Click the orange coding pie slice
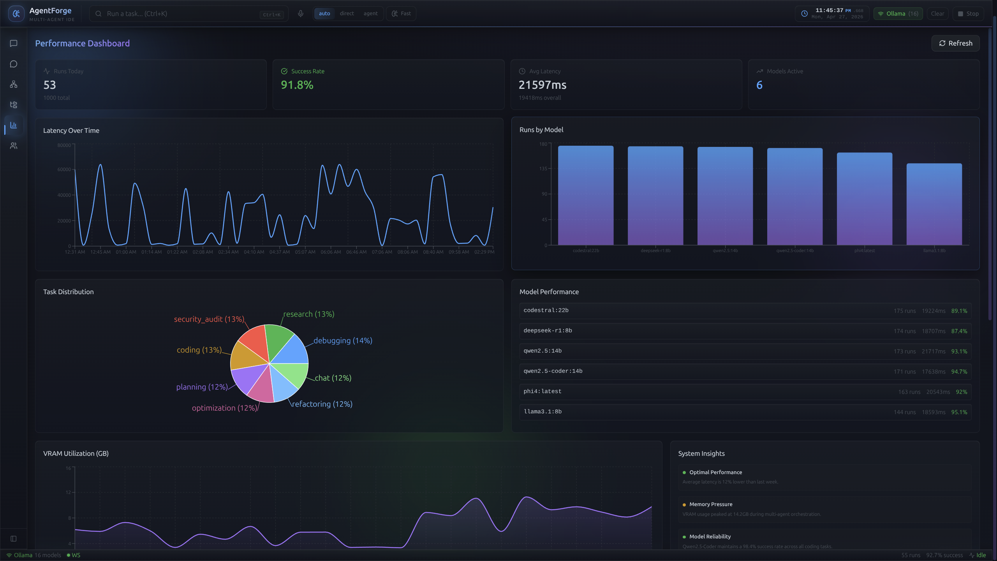Viewport: 997px width, 561px height. coord(247,356)
